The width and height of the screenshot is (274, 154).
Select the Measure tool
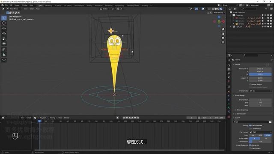pos(4,54)
